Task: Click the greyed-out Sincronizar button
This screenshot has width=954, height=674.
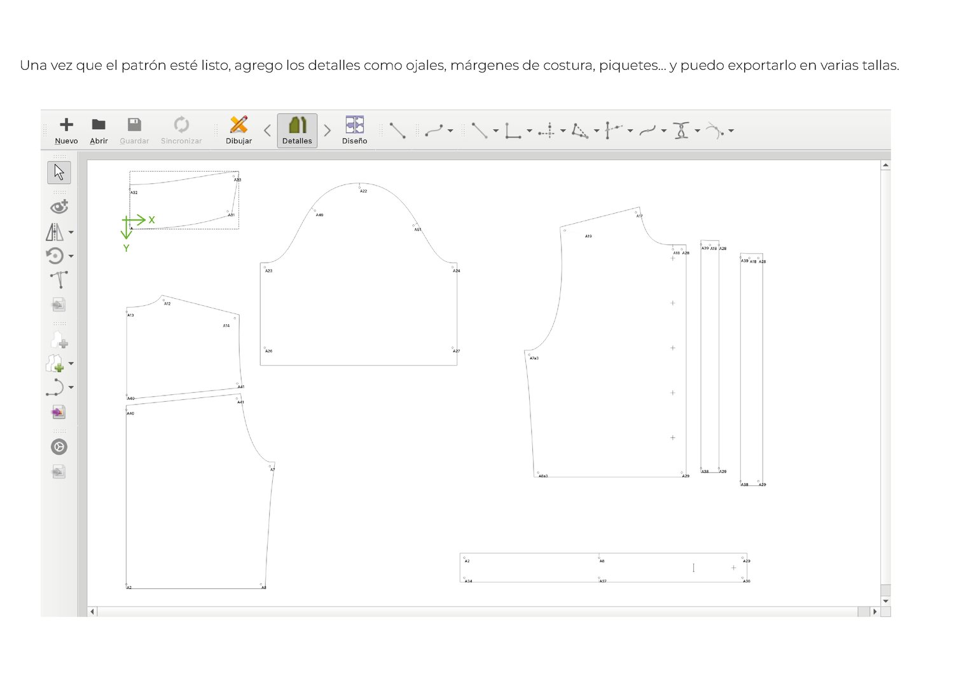Action: (x=181, y=131)
